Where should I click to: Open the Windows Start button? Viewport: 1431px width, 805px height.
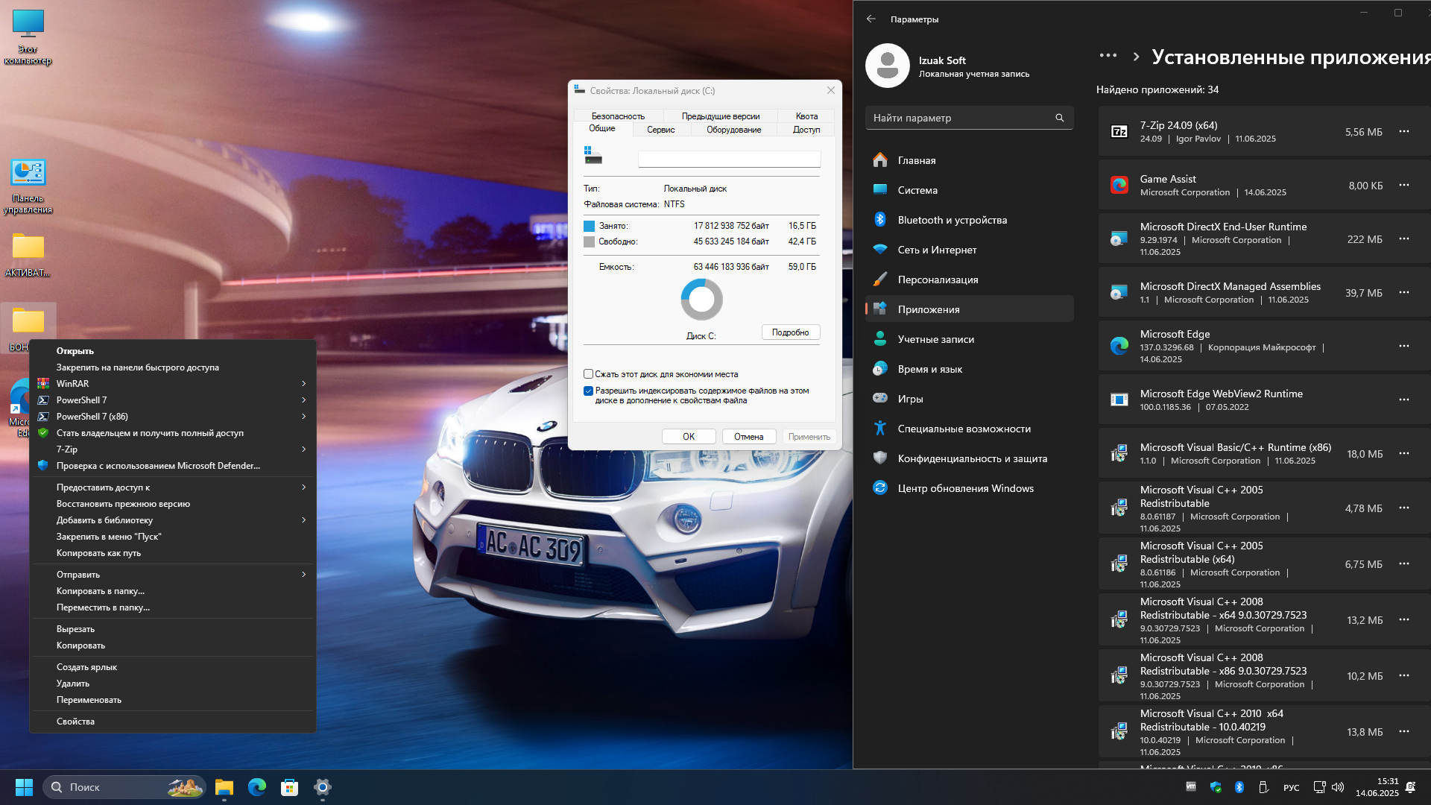pos(24,787)
